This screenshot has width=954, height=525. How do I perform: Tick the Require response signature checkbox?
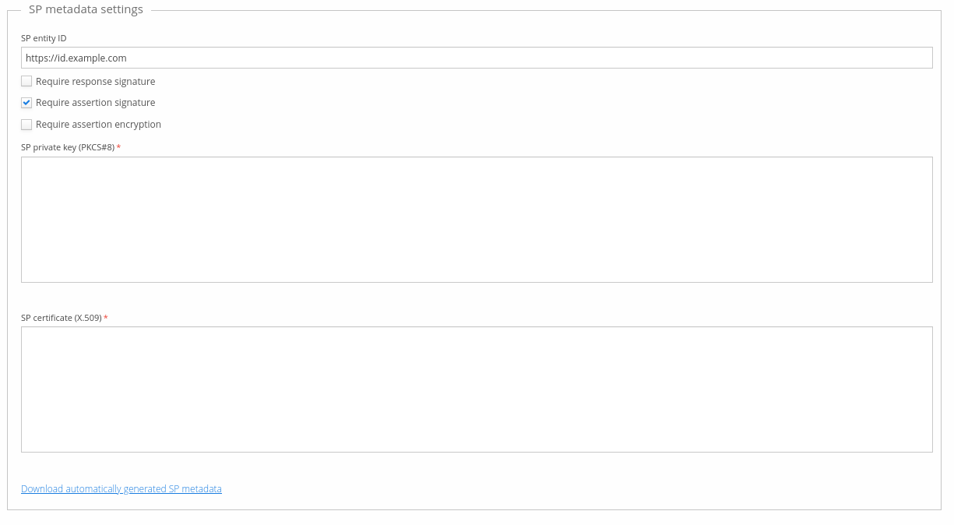[26, 81]
